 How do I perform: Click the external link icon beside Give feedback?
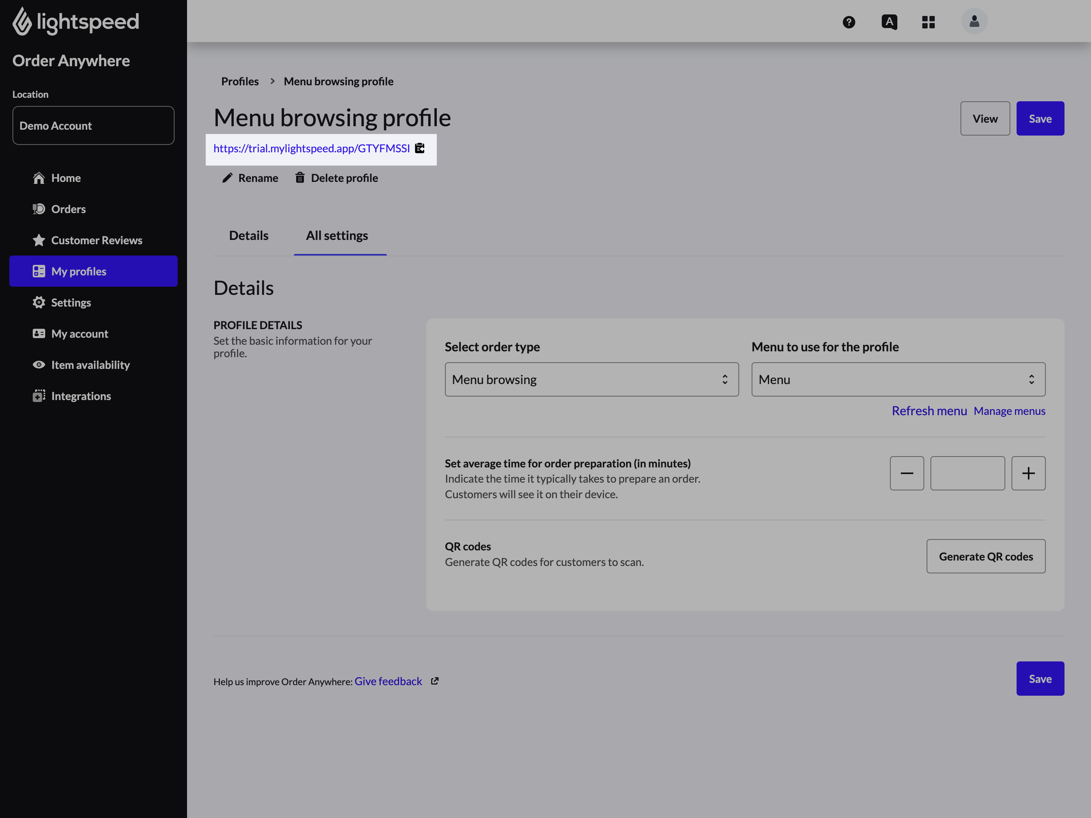pyautogui.click(x=434, y=681)
